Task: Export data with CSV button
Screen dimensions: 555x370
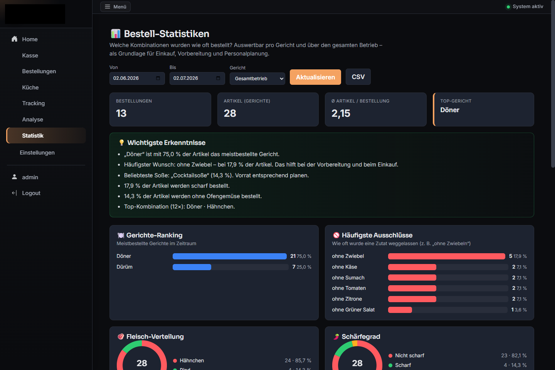Action: (x=358, y=77)
